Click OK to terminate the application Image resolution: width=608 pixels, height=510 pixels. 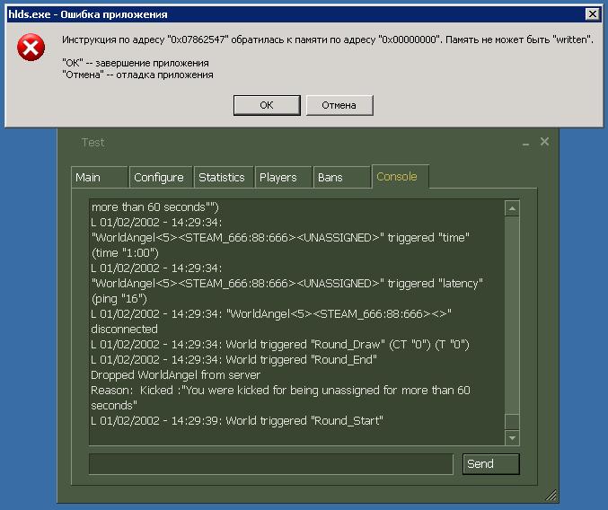(267, 105)
